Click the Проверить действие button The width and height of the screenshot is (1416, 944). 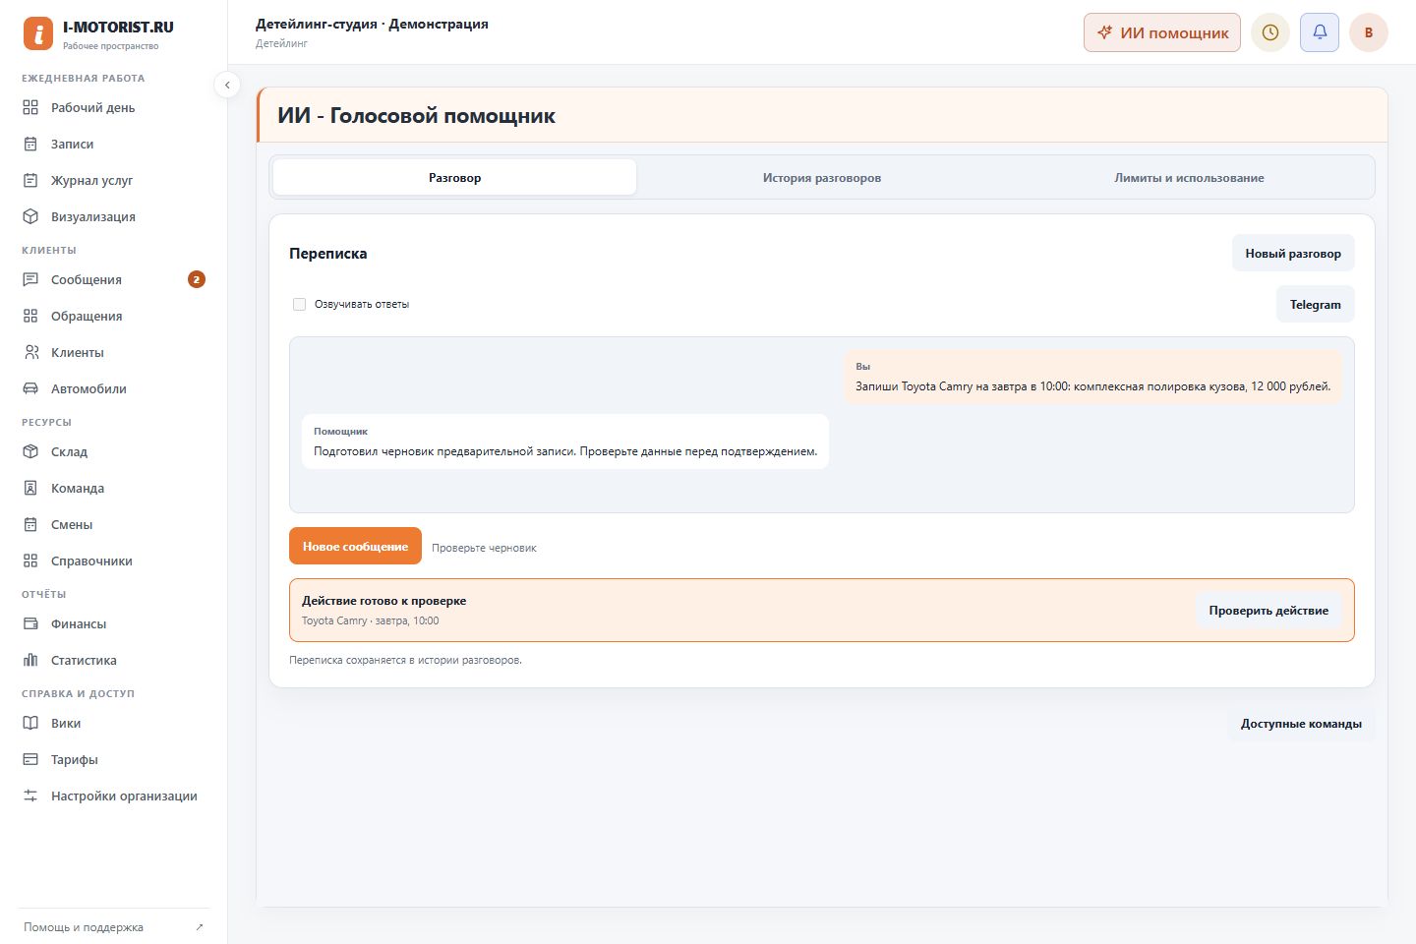(x=1268, y=611)
